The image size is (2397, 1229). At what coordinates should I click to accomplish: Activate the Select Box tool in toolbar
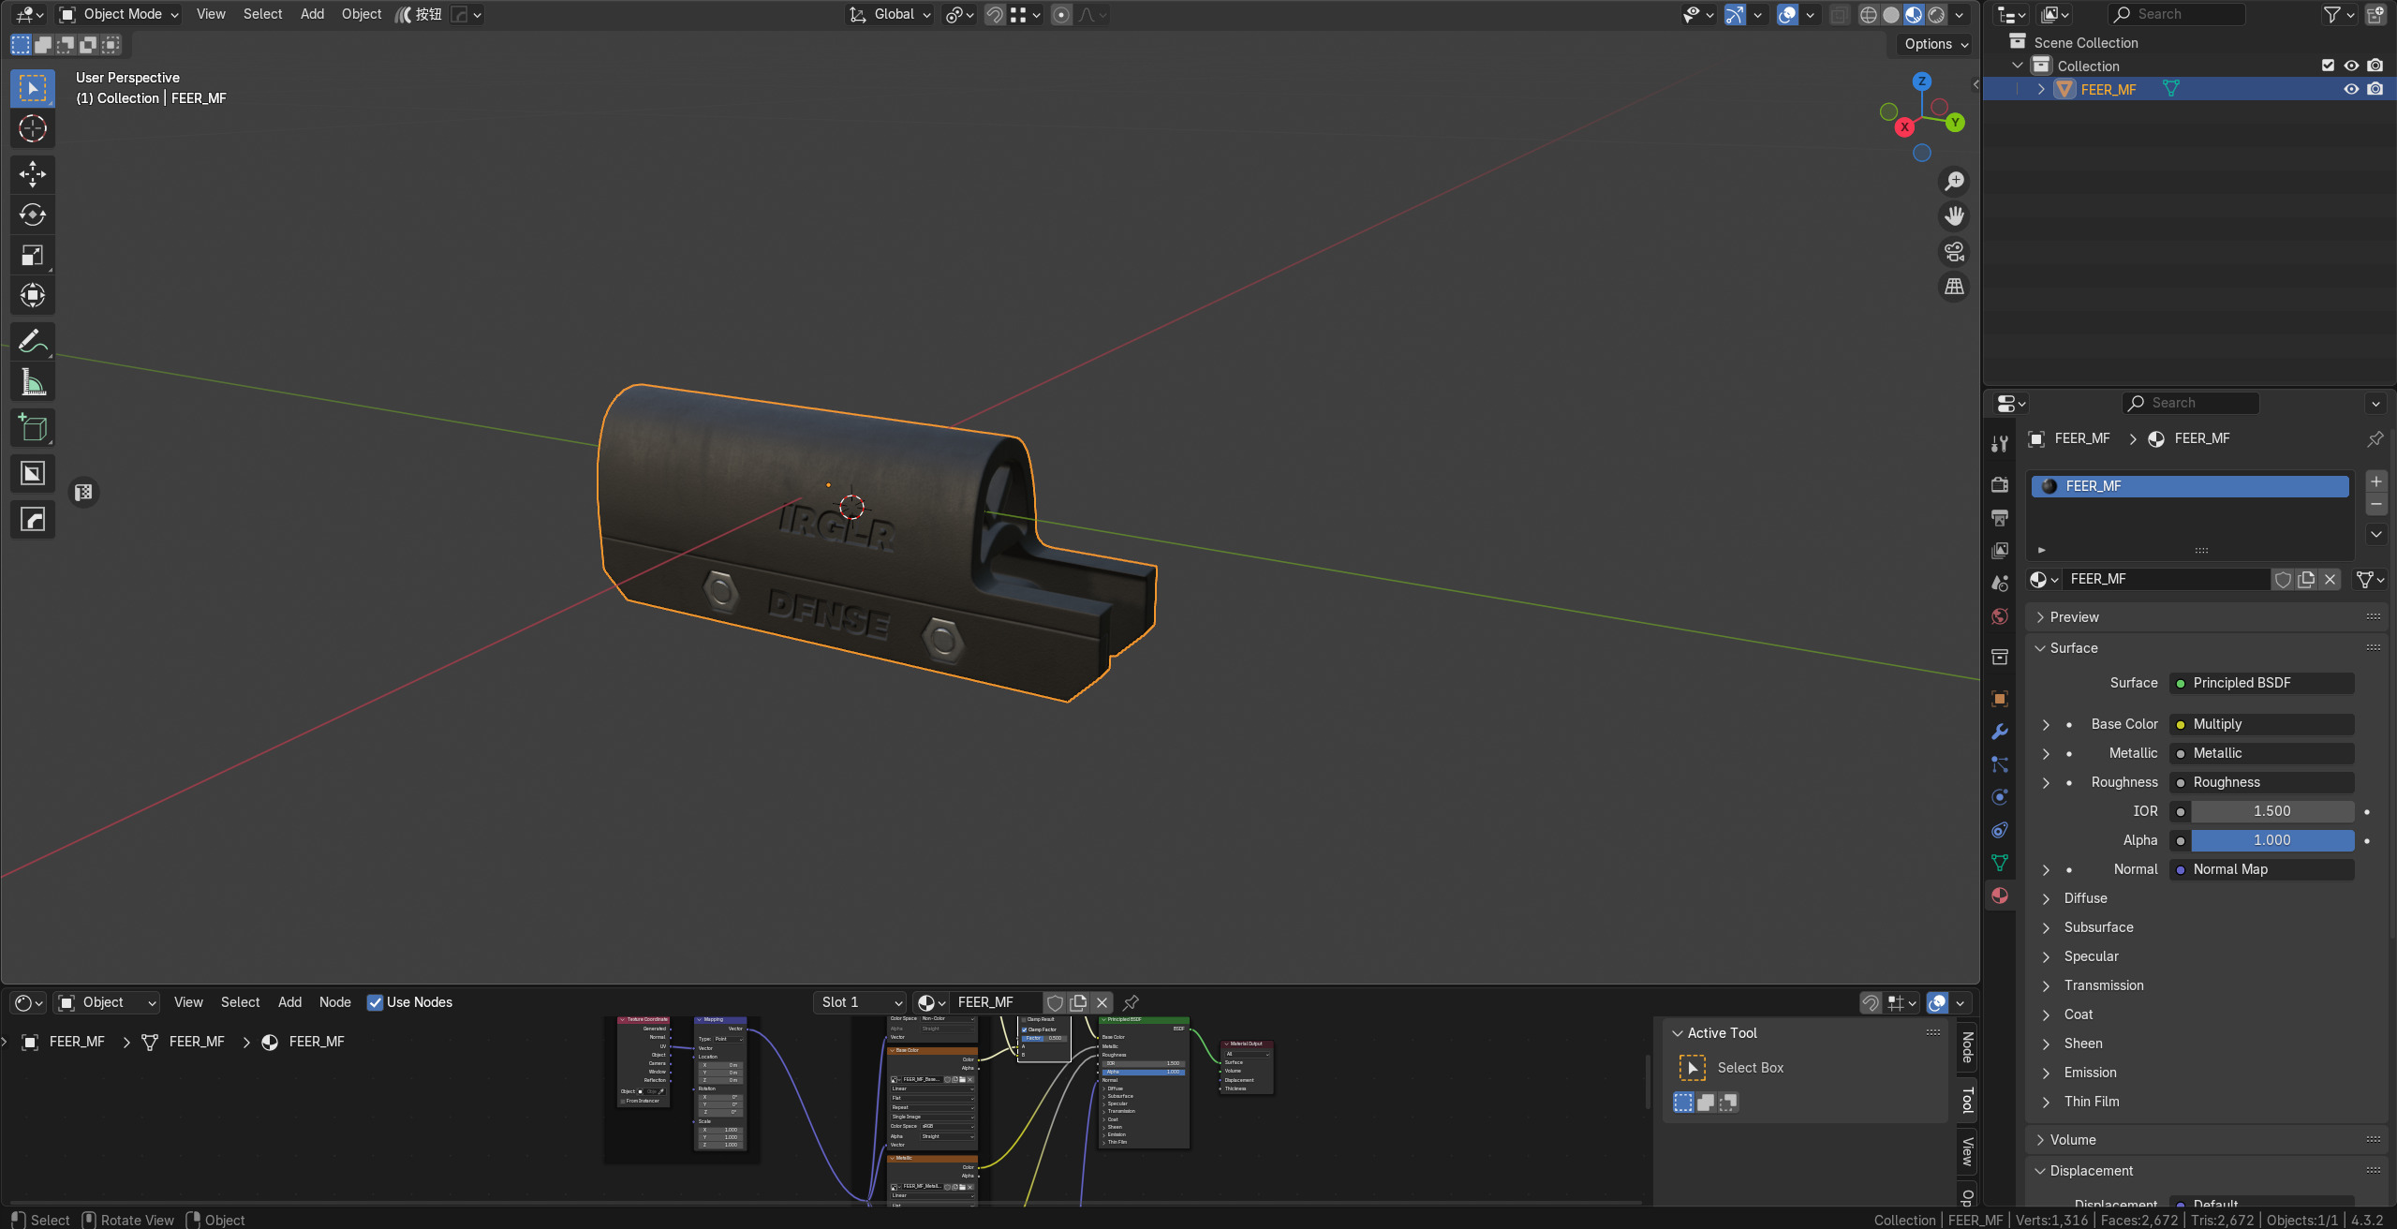(x=33, y=88)
